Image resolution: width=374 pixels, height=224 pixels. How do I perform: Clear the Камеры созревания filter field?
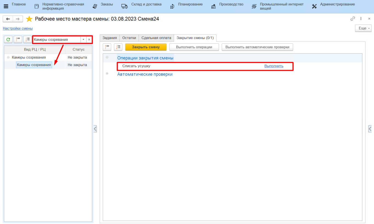coord(89,40)
